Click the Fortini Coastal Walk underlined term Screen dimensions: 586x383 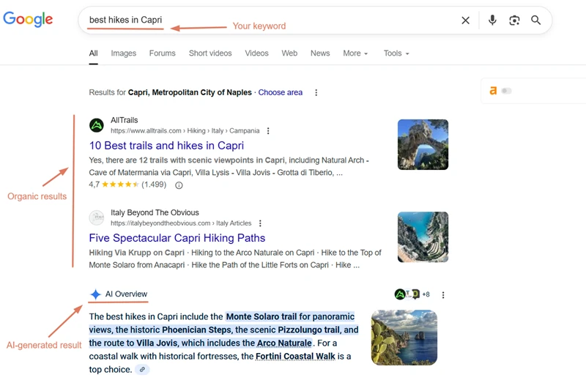click(295, 356)
